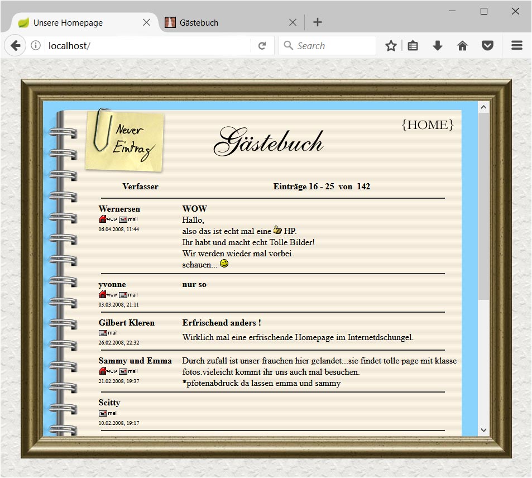Viewport: 532px width, 478px height.
Task: Click the thumbs-up smiley in Wernersen's entry
Action: (x=277, y=230)
